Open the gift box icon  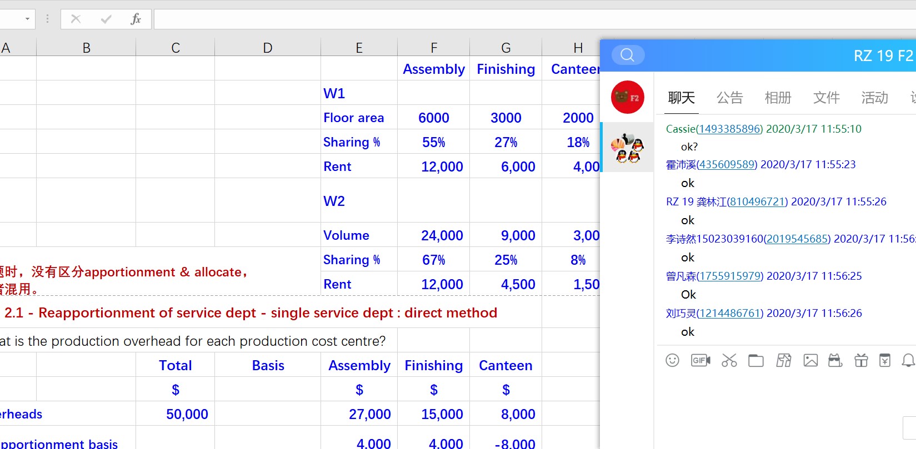861,361
